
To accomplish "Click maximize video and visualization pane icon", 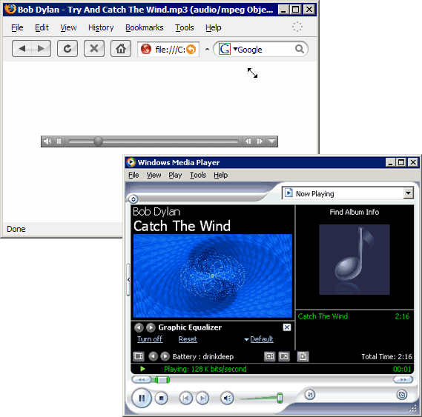I will [x=270, y=356].
